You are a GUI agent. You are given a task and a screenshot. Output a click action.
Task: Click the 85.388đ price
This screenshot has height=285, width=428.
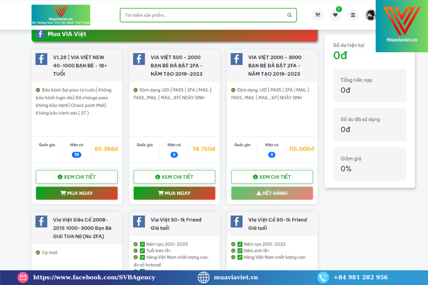pos(106,149)
